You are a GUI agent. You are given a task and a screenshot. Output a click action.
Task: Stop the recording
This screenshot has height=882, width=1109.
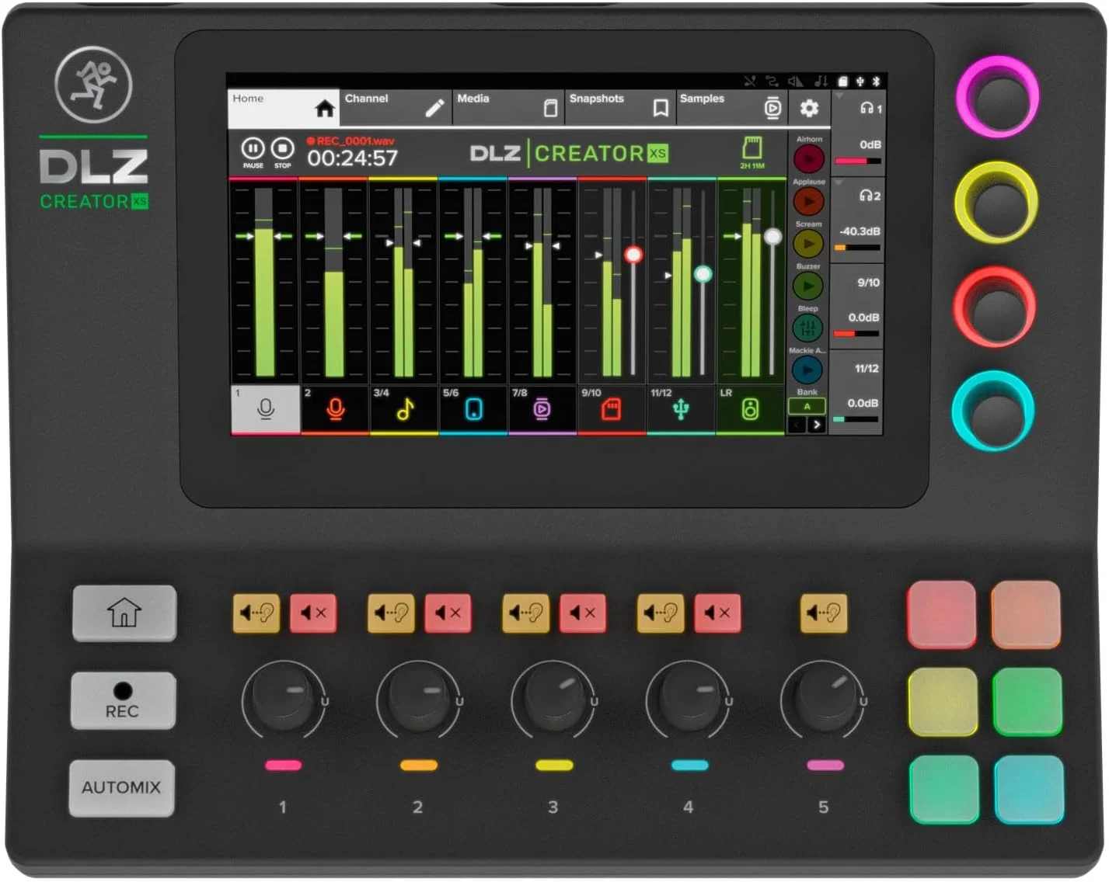pos(283,148)
